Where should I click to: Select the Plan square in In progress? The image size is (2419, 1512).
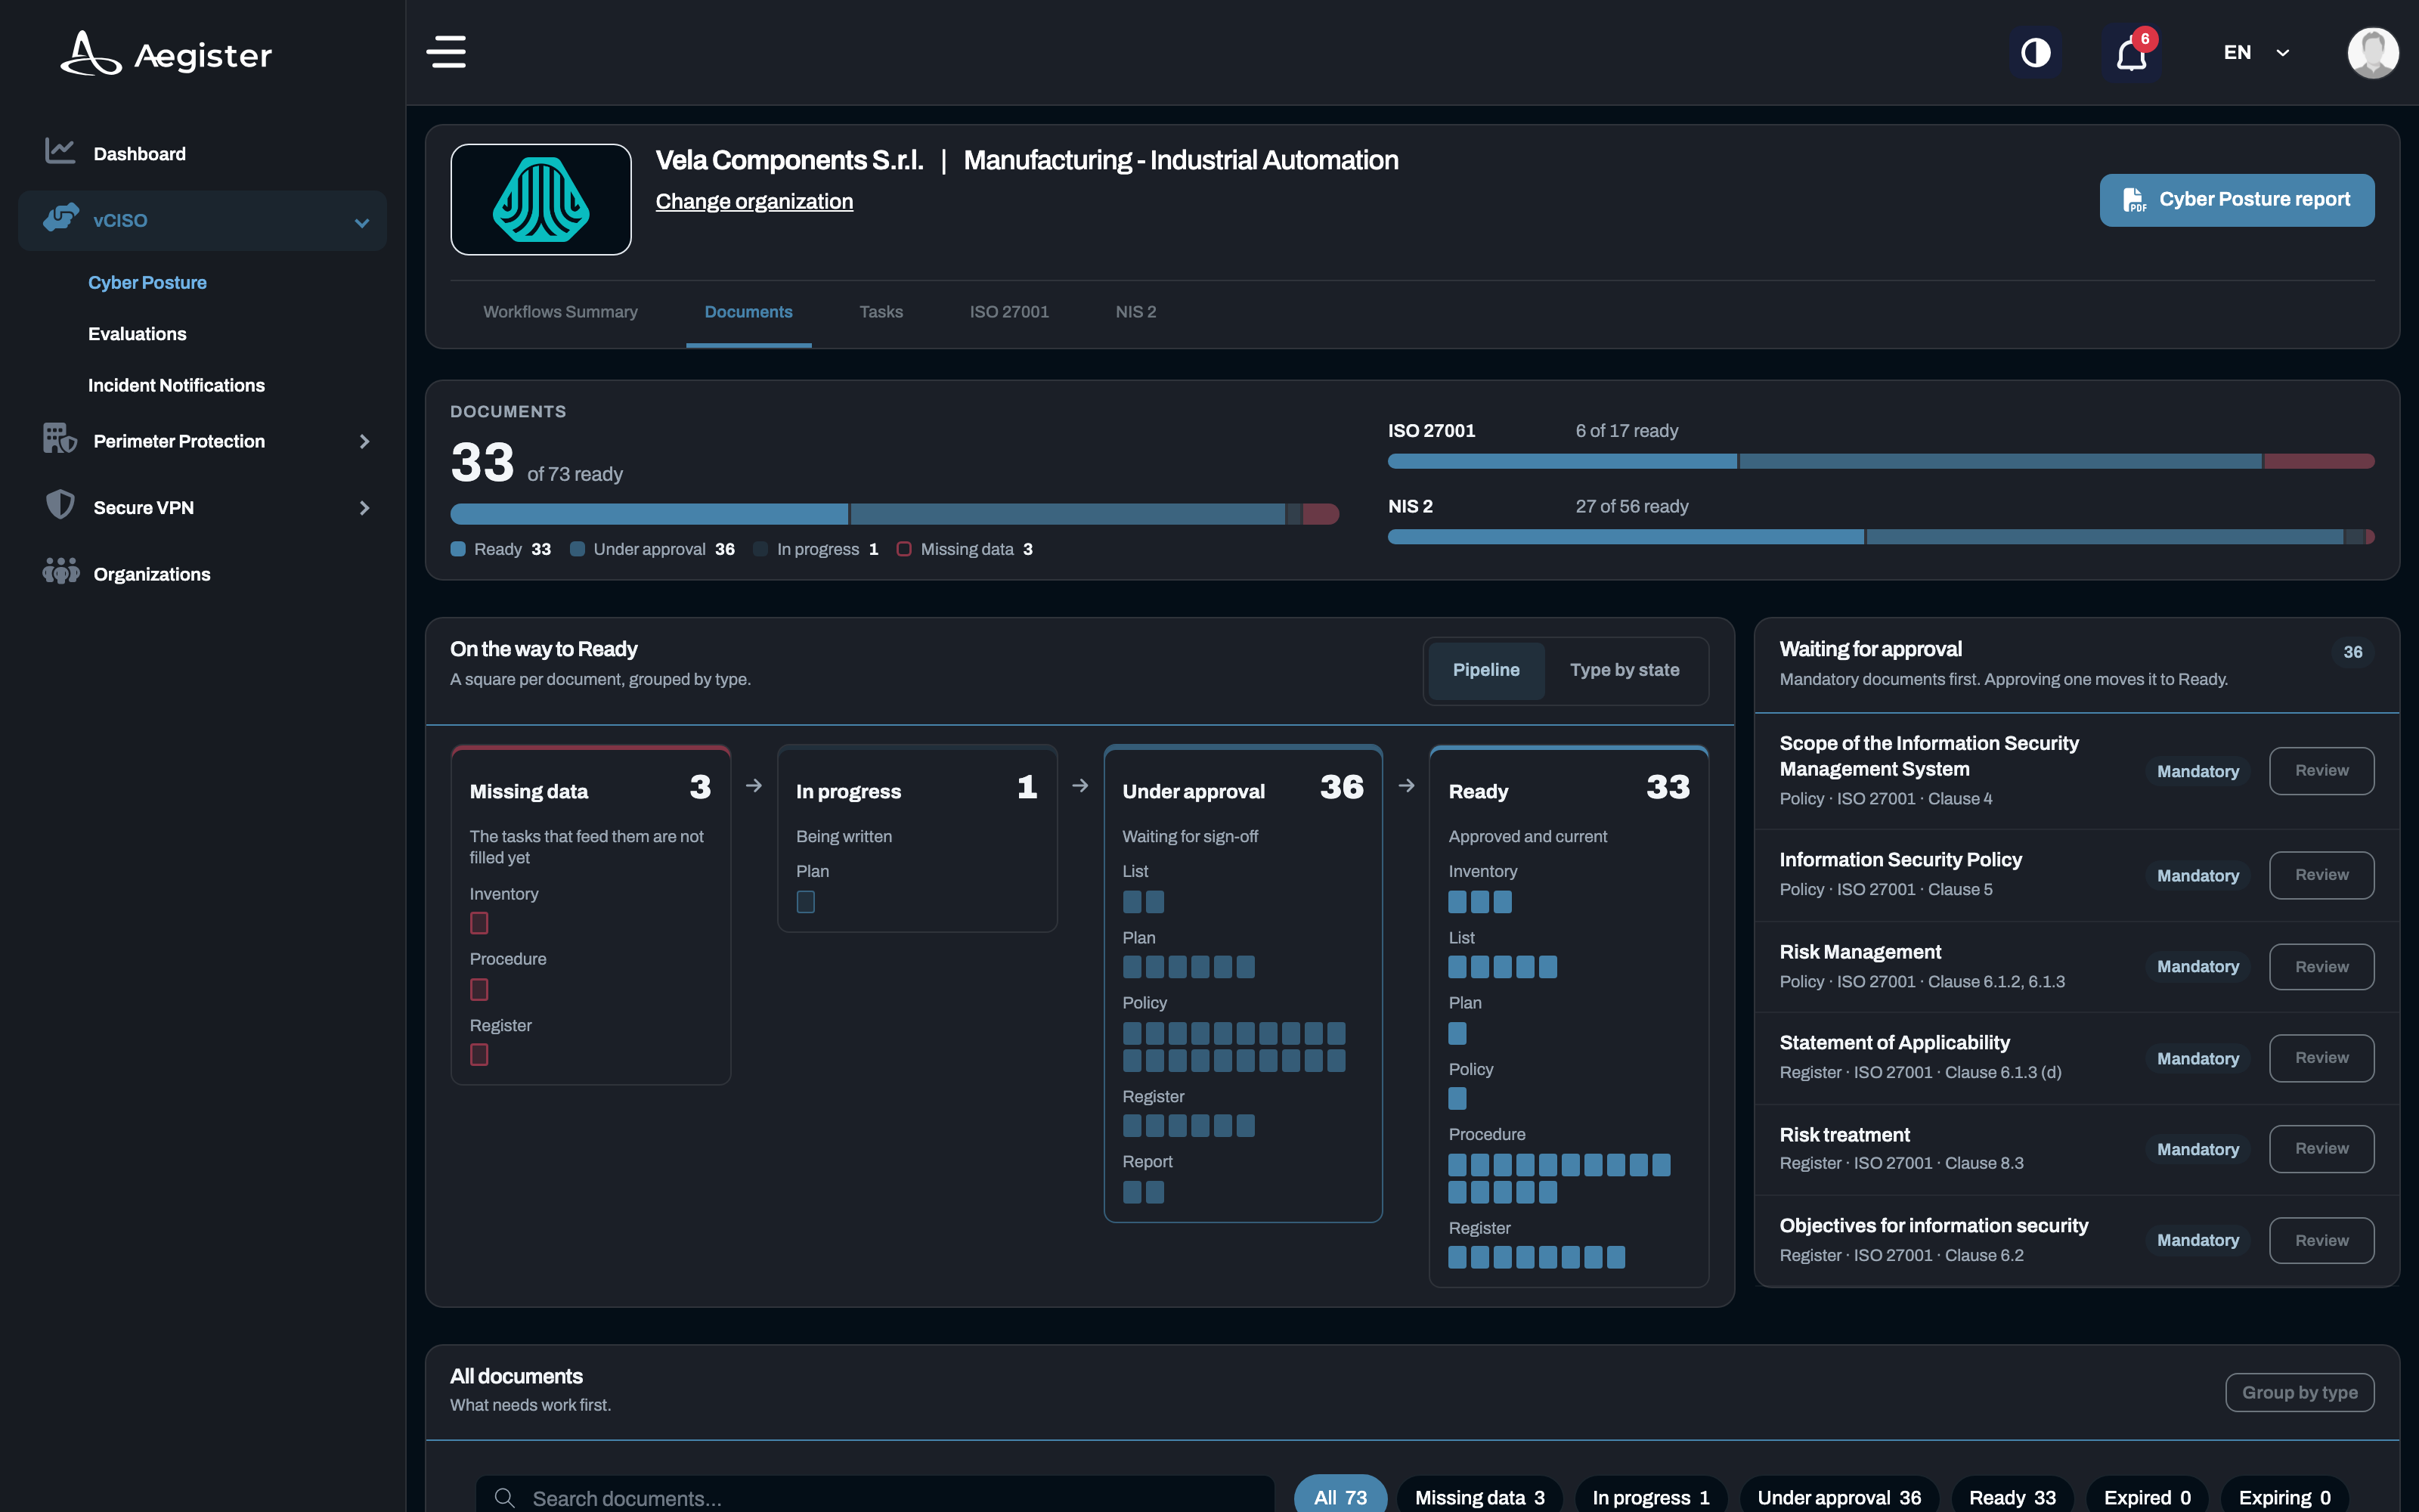click(x=806, y=902)
